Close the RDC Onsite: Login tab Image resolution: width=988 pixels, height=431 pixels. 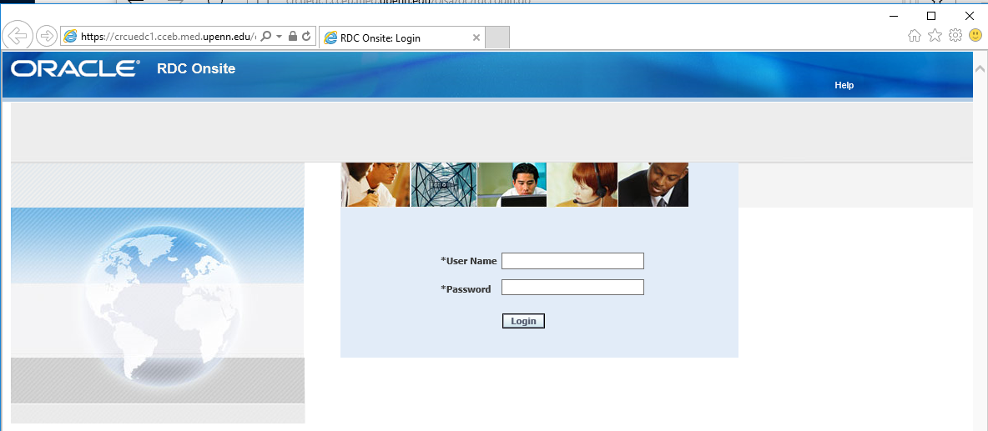click(476, 38)
